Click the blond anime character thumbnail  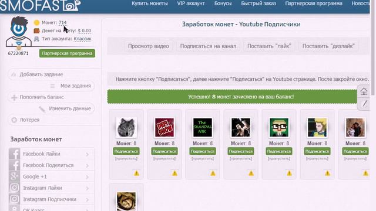coord(317,128)
